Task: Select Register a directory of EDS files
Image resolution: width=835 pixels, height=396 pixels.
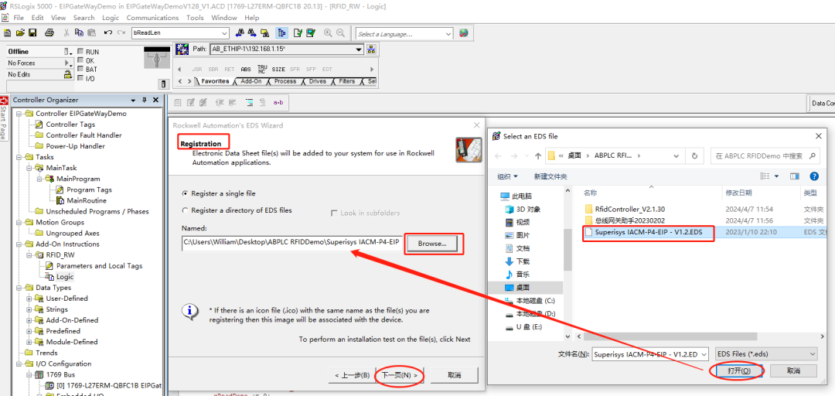Action: pos(186,210)
